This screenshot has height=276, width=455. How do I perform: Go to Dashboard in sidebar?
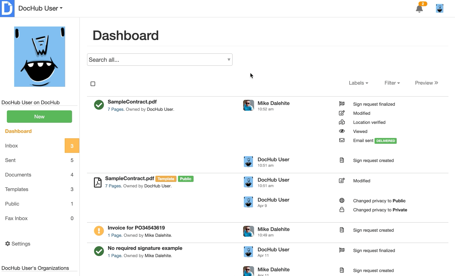pyautogui.click(x=19, y=131)
